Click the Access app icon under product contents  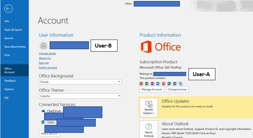coord(141,84)
